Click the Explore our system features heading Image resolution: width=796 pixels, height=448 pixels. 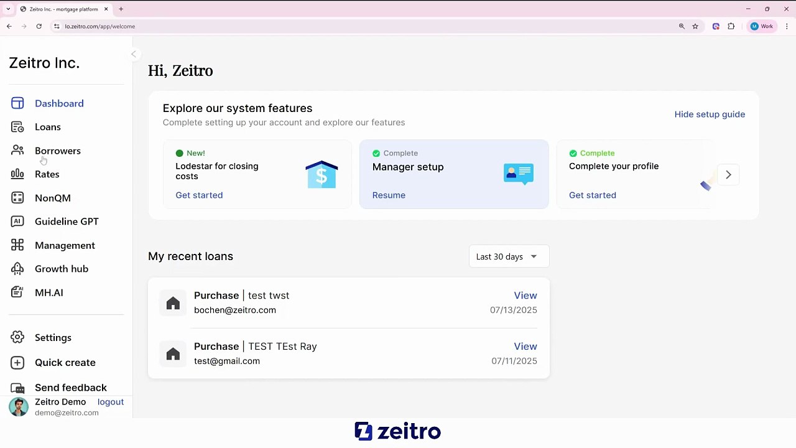coord(238,108)
